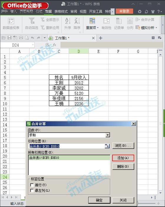The image size is (165, 207).
Task: Click the last sheet navigation arrow
Action: (x=16, y=197)
